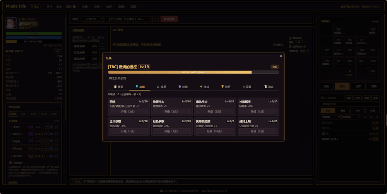This screenshot has width=387, height=194.
Task: Open the 全部职业 filter dropdown
Action: [x=351, y=117]
